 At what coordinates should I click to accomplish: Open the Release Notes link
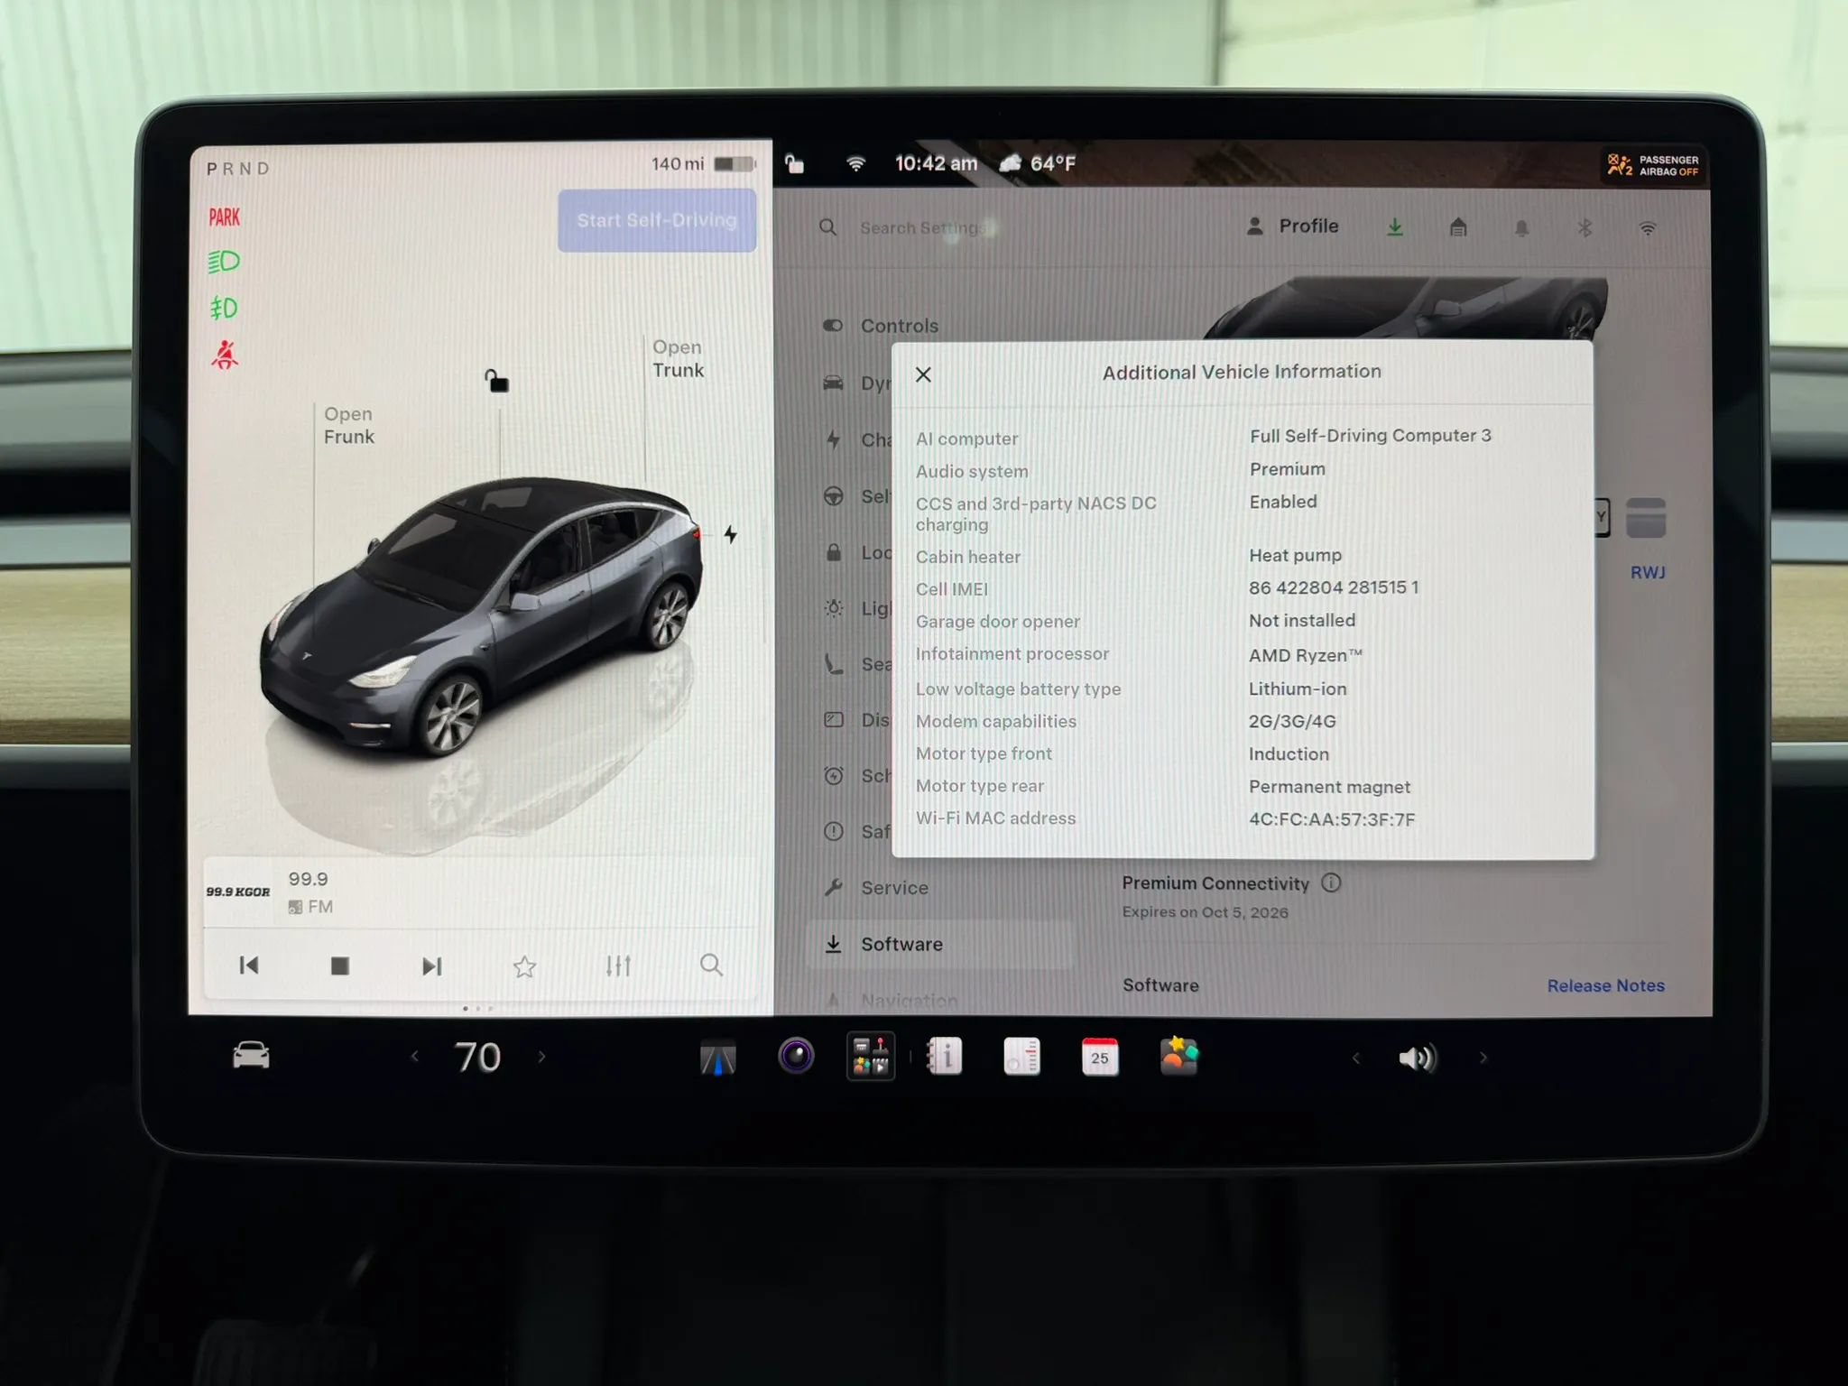(1605, 985)
